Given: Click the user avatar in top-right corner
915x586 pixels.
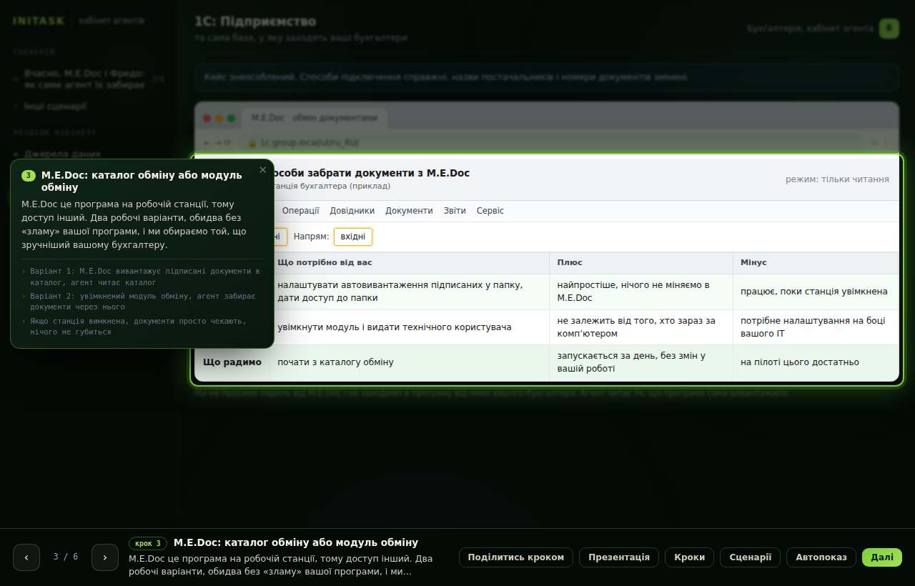Looking at the screenshot, I should point(889,28).
